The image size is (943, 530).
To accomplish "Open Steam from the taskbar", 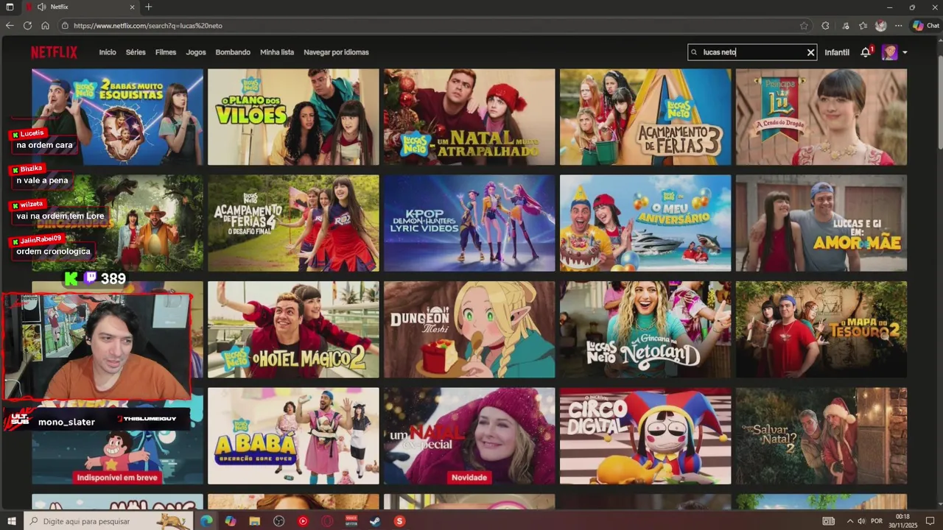I will pyautogui.click(x=375, y=521).
